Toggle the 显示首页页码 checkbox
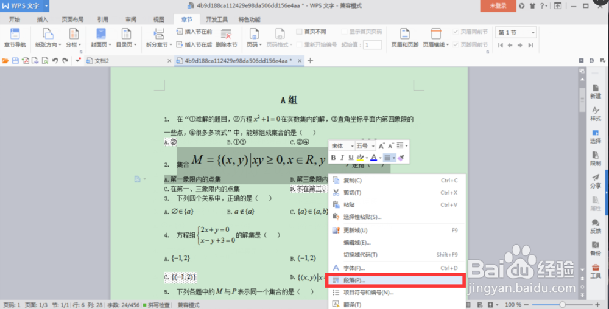 point(345,32)
